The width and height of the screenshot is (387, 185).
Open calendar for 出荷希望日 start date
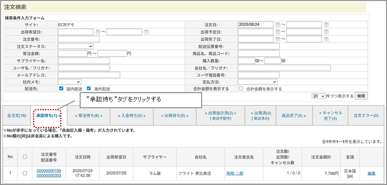click(x=98, y=32)
